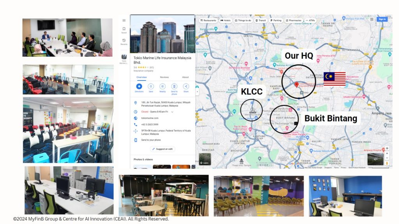
Task: Click the 'Photos & videos' heading
Action: [x=143, y=159]
